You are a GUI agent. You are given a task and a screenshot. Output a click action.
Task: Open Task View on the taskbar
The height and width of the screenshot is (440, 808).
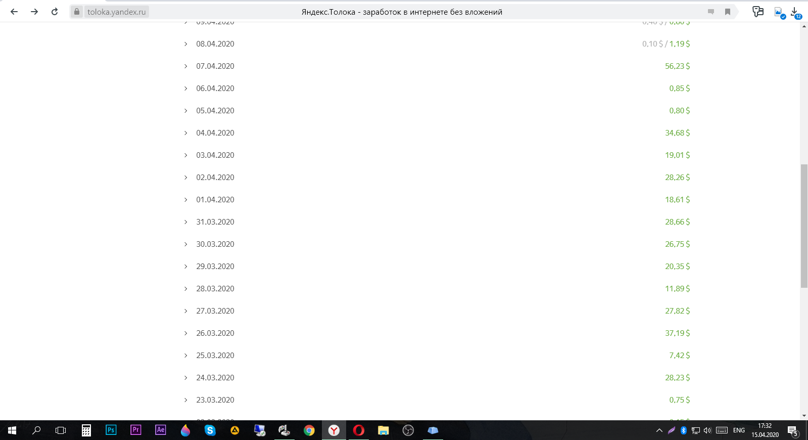pyautogui.click(x=61, y=430)
